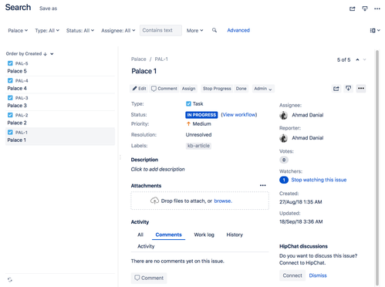Click the Advanced search link
The width and height of the screenshot is (385, 287).
pos(238,30)
